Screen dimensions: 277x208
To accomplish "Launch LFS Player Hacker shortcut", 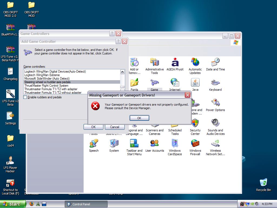I will (x=10, y=164).
